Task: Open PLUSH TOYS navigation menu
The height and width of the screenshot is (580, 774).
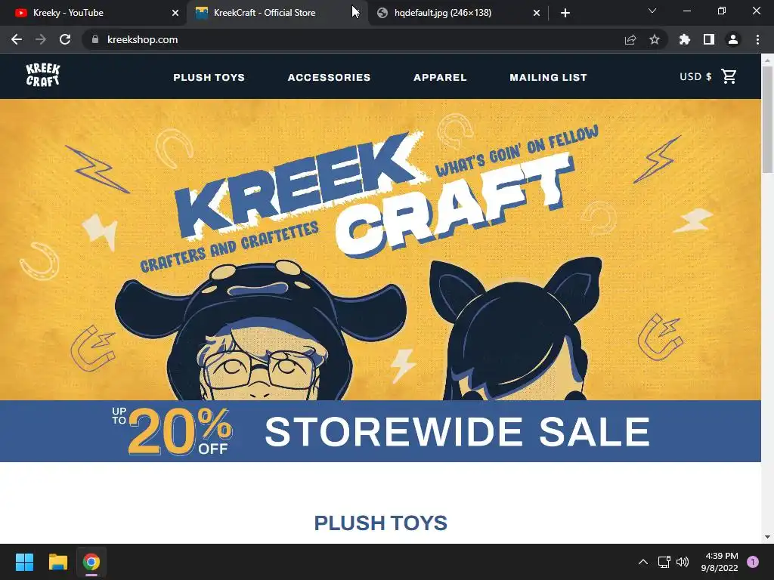Action: [209, 78]
